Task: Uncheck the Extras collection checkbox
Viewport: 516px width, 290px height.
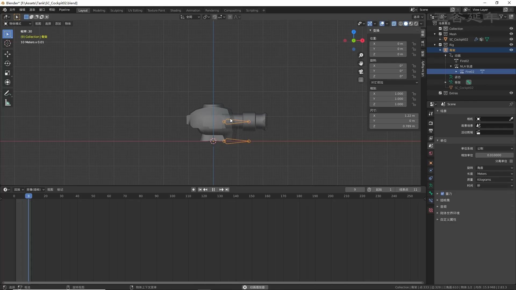Action: click(440, 93)
